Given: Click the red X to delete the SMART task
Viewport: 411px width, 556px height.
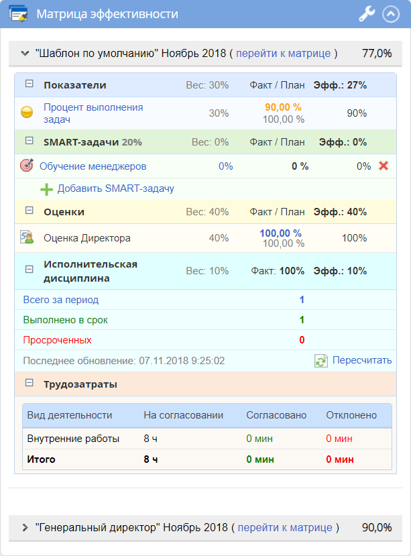Looking at the screenshot, I should (x=384, y=166).
